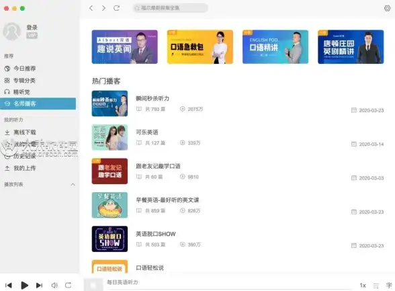This screenshot has height=291, width=395.
Task: Open the 英语脱口SHOW cover thumbnail
Action: pos(109,239)
